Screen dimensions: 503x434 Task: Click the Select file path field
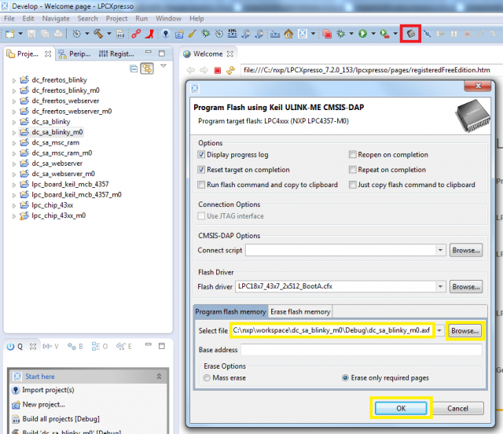pos(332,330)
